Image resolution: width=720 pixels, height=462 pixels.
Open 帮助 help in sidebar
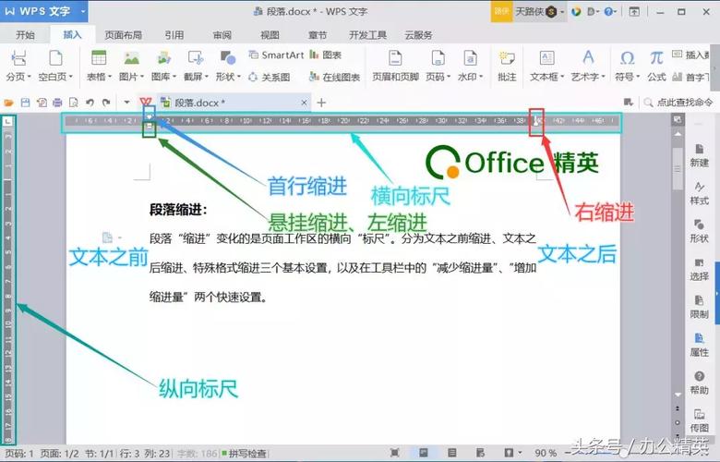(699, 383)
